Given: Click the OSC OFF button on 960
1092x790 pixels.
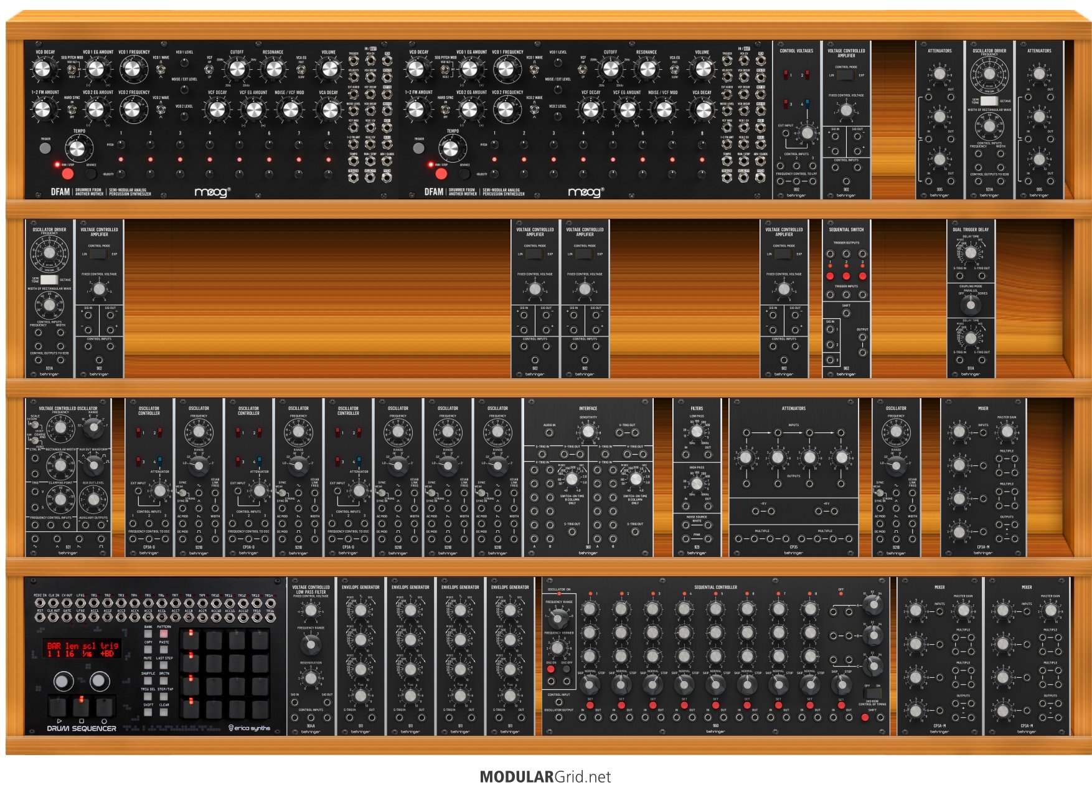Looking at the screenshot, I should (566, 670).
